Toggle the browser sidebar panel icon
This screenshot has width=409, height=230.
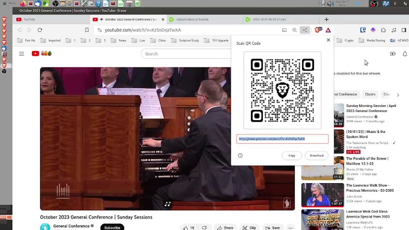tap(404, 30)
